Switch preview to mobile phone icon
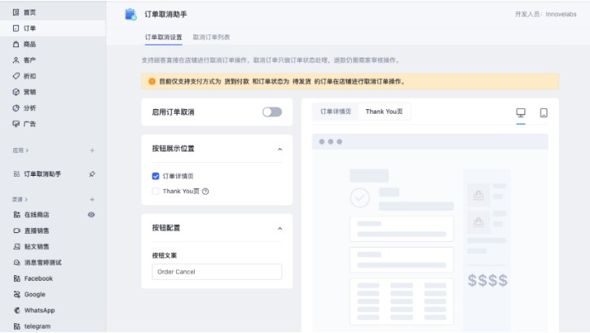590x333 pixels. (544, 112)
